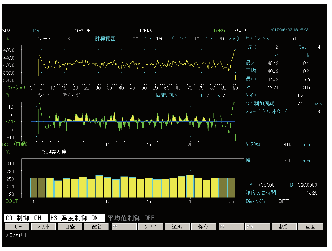Click the TDS label in header
The width and height of the screenshot is (332, 251).
pos(35,31)
